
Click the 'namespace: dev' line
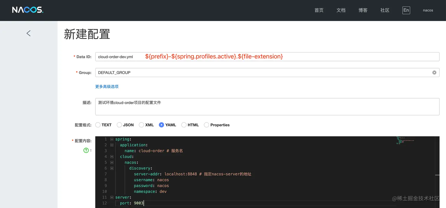click(150, 191)
